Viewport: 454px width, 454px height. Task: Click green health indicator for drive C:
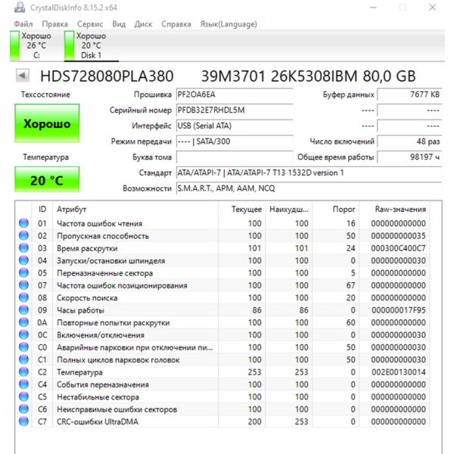point(14,45)
